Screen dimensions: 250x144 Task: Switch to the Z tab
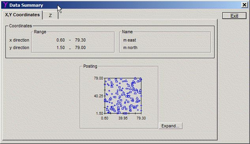click(x=51, y=15)
